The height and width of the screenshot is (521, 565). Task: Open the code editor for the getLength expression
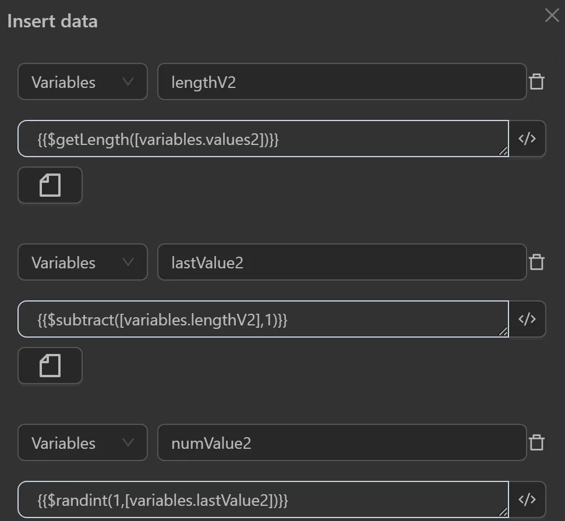527,139
